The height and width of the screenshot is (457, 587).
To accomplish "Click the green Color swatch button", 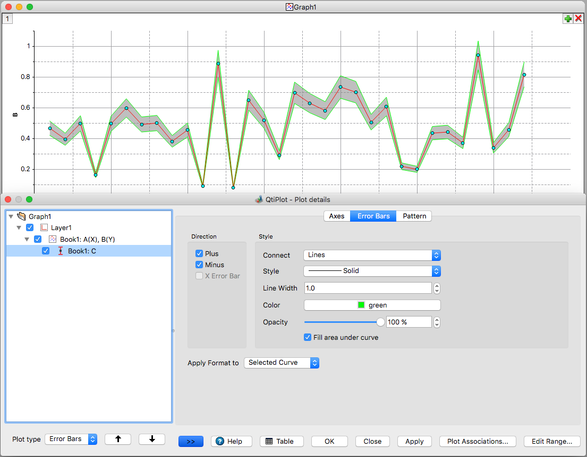I will pos(372,305).
